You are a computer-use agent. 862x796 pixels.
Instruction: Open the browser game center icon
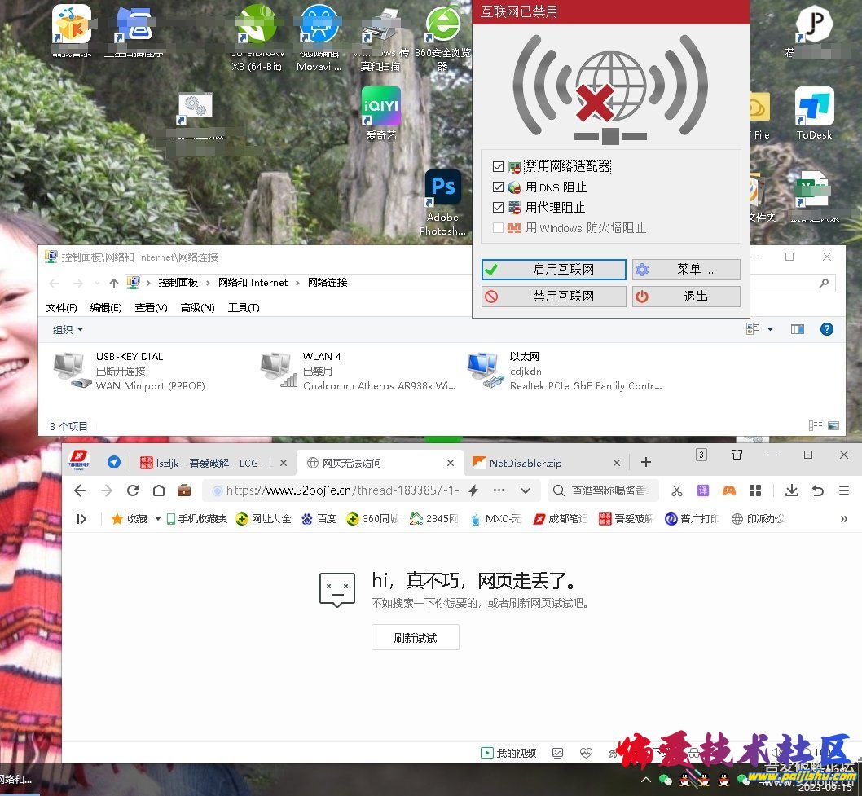(728, 490)
